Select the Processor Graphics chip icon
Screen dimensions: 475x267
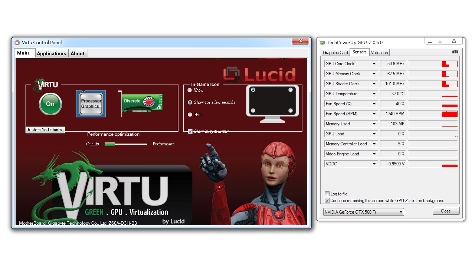pos(91,103)
